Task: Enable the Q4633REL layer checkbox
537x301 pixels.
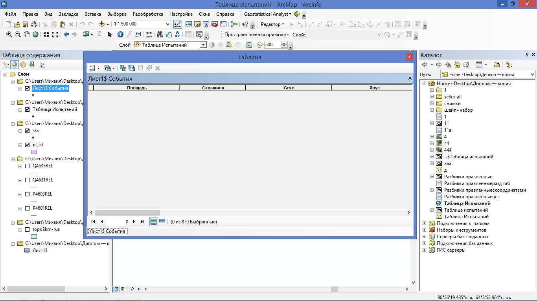Action: pyautogui.click(x=28, y=166)
